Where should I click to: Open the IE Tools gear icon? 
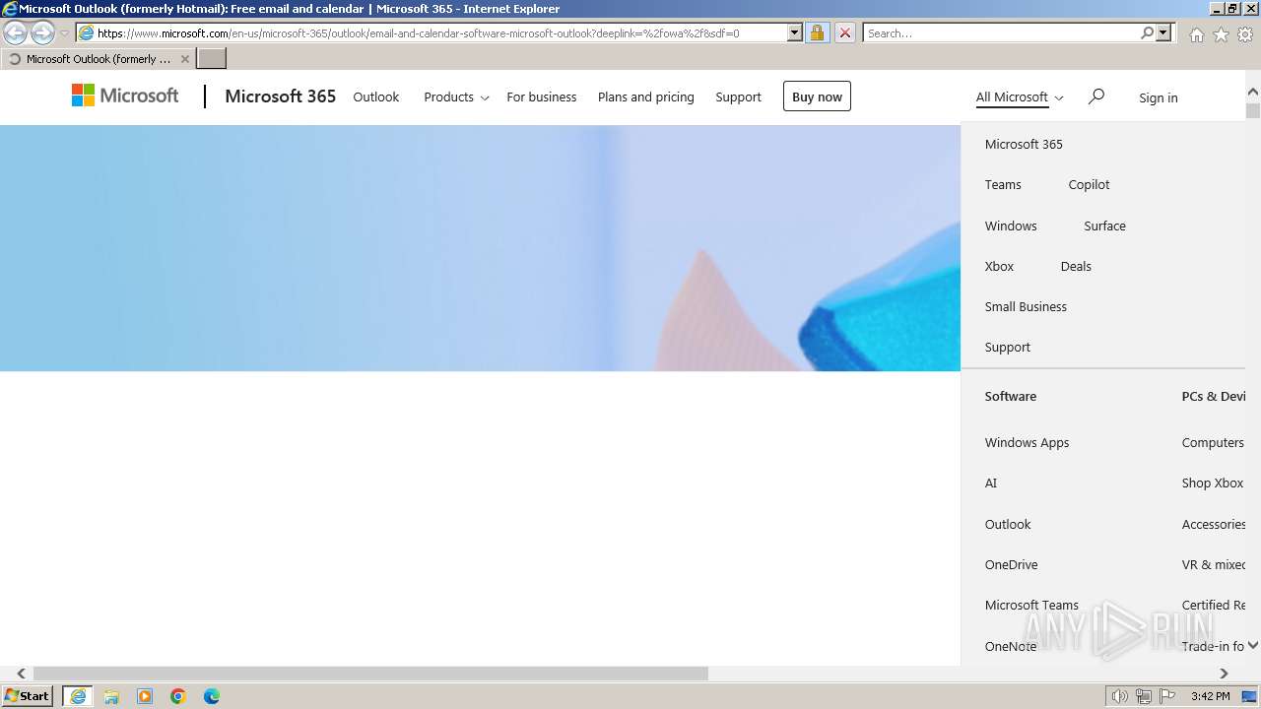point(1245,34)
